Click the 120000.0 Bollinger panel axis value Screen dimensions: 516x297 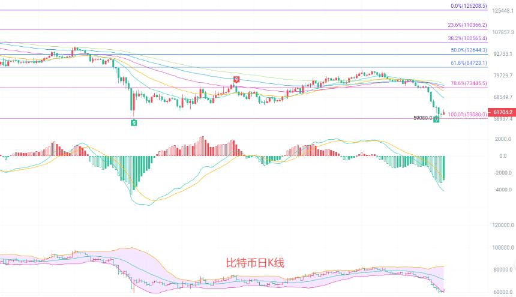[x=503, y=225]
